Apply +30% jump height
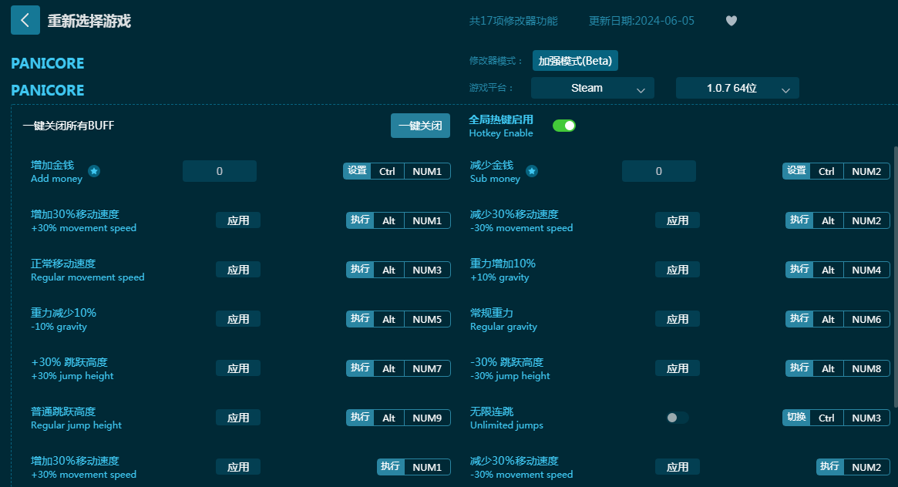This screenshot has height=487, width=898. [x=238, y=368]
